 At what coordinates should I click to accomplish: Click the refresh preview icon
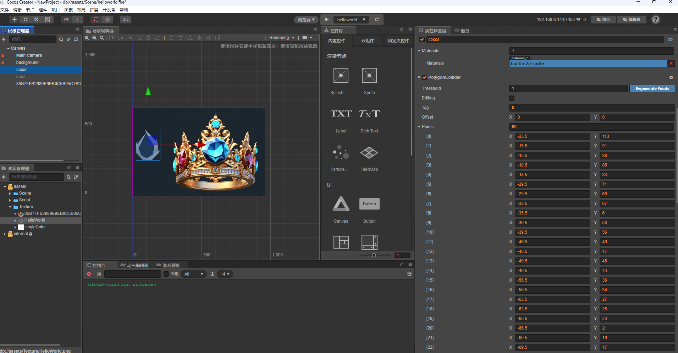point(377,20)
